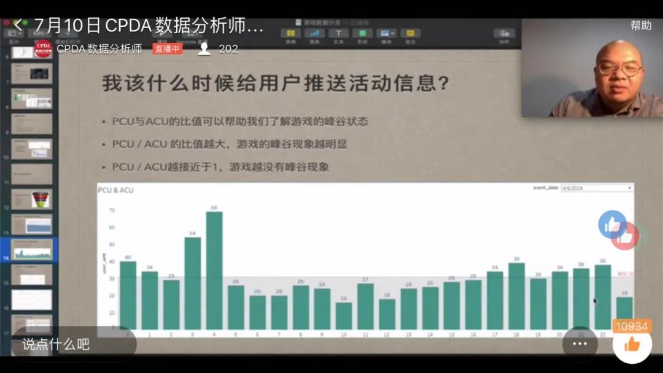Screen dimensions: 663x373
Task: Tap the 说点什么吧 comment input
Action: tap(74, 344)
